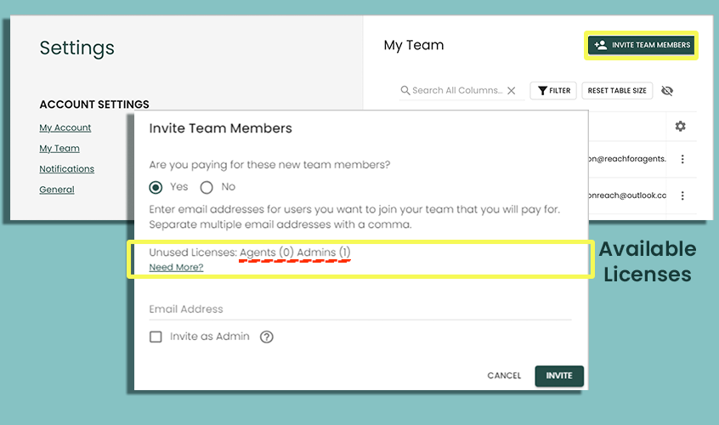Open table settings gear icon

pos(680,127)
